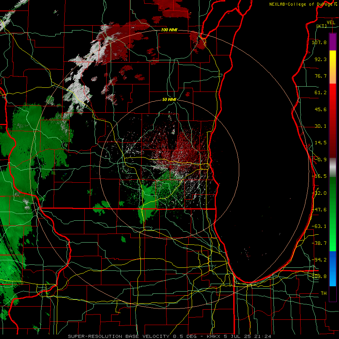339x339 pixels.
Task: Select the -78.7 scale value
Action: click(319, 243)
